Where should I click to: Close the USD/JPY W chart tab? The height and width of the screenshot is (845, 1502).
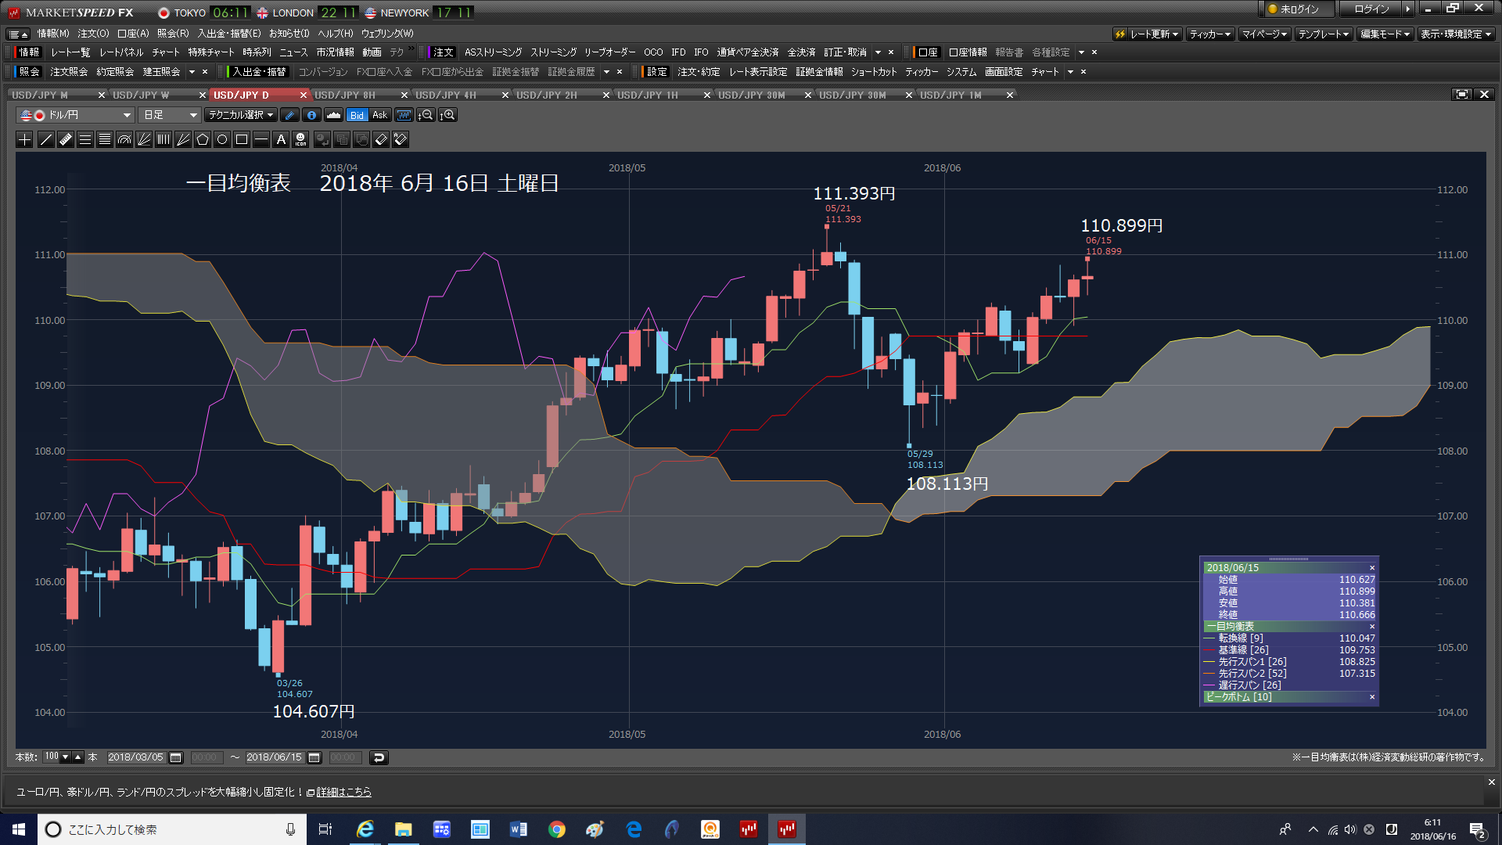[203, 95]
